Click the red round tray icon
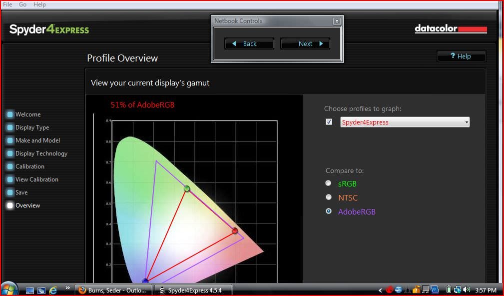This screenshot has width=504, height=296. point(390,290)
